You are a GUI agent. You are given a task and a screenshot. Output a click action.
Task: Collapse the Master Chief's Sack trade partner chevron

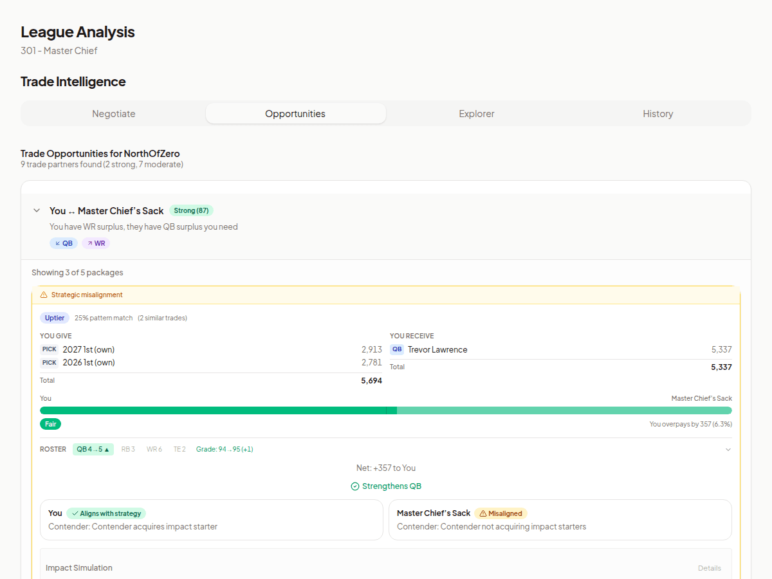pyautogui.click(x=37, y=210)
